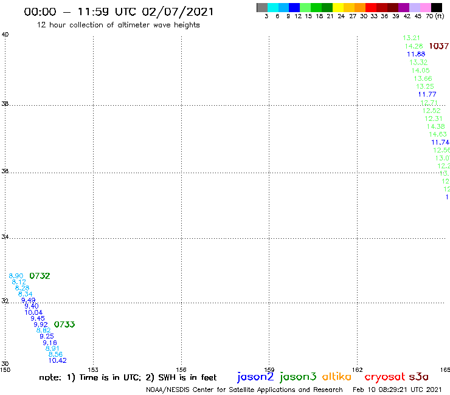The height and width of the screenshot is (395, 450).
Task: Select the 14.05 wave height
Action: [420, 70]
